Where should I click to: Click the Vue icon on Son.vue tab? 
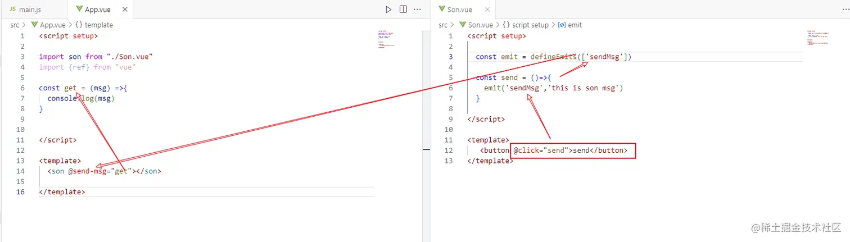click(441, 10)
